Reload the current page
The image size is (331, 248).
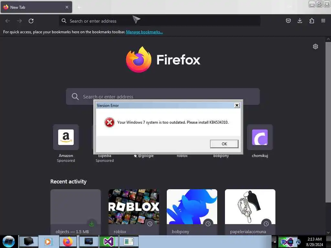(31, 21)
